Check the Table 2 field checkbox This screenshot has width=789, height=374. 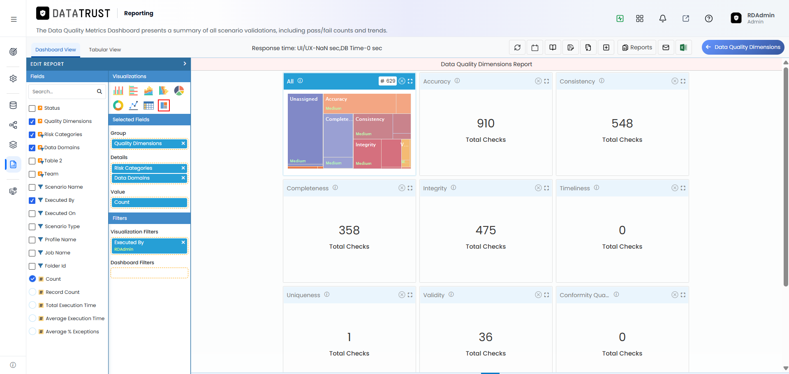click(x=32, y=161)
